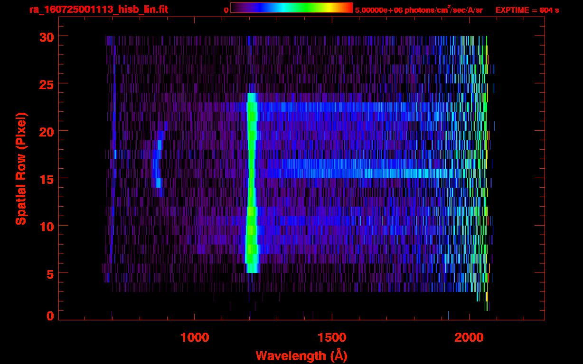Click the 1000 wavelength tick label
The width and height of the screenshot is (583, 364).
pyautogui.click(x=195, y=337)
